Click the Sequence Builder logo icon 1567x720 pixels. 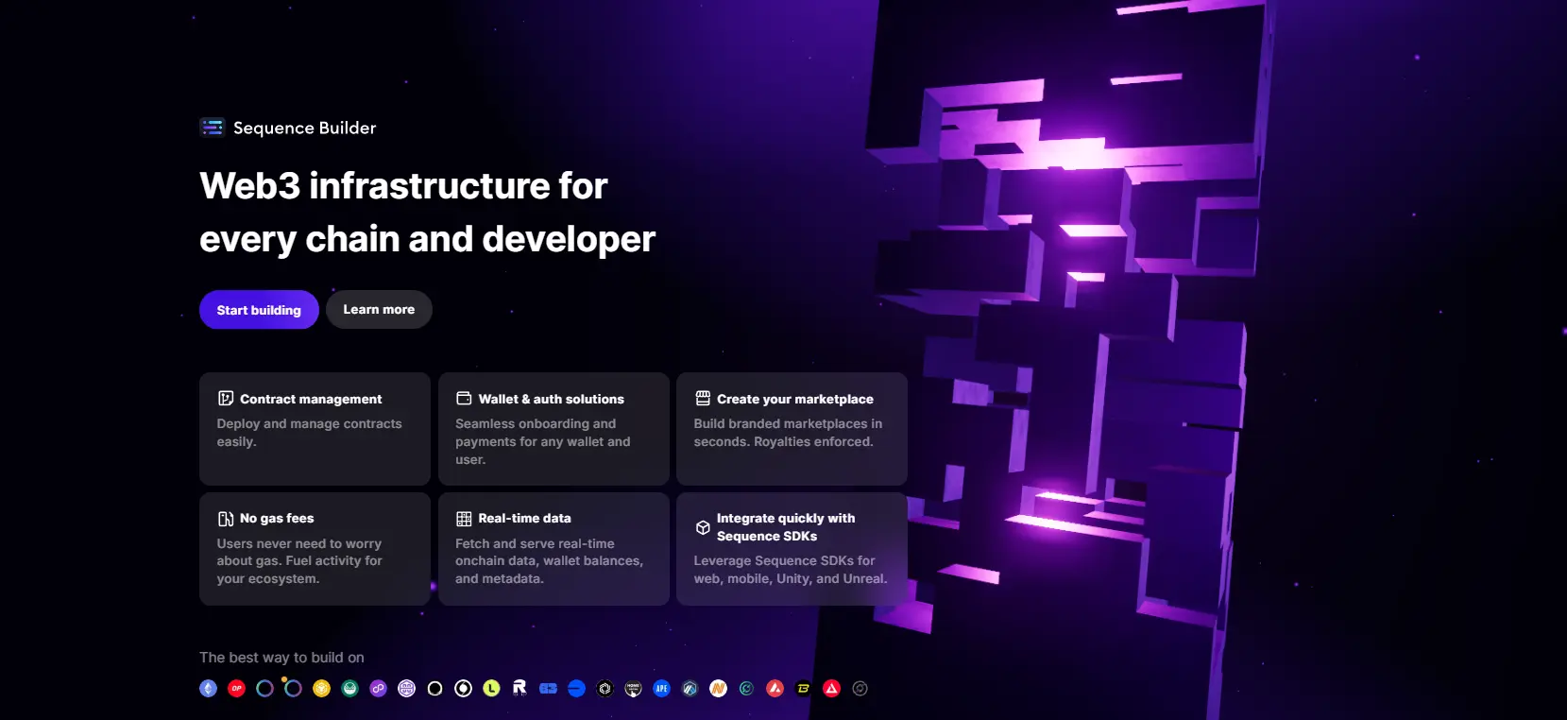click(x=212, y=127)
